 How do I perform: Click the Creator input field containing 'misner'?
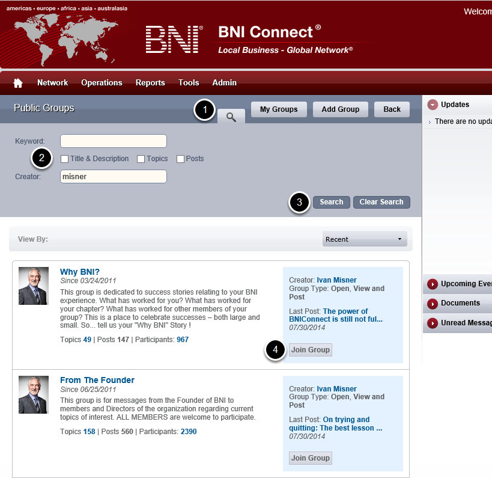tap(113, 177)
